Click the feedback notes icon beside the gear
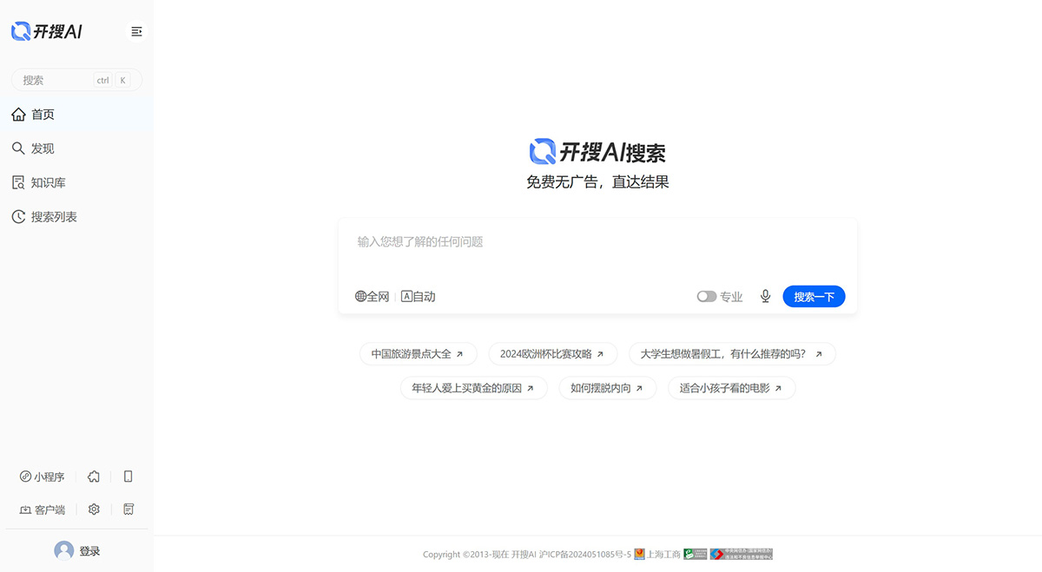This screenshot has width=1042, height=572. pos(129,509)
